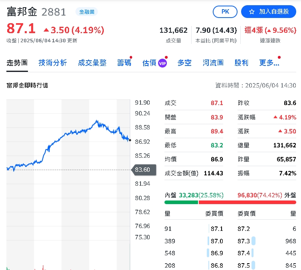Click the 91.90 top axis label
This screenshot has width=301, height=270.
point(142,103)
